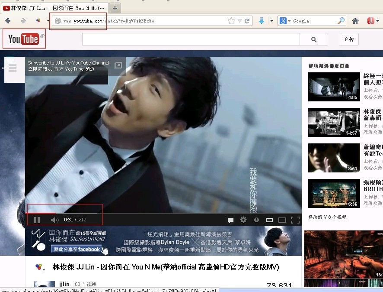Reload the current page
The height and width of the screenshot is (292, 383).
(x=247, y=21)
